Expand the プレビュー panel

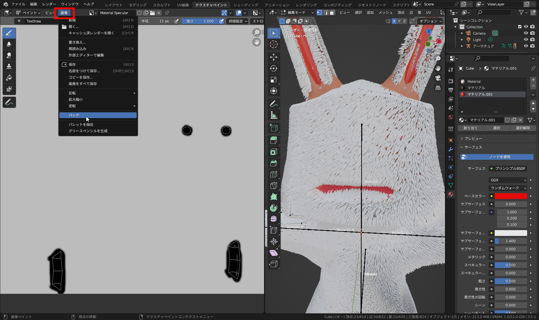coord(473,139)
